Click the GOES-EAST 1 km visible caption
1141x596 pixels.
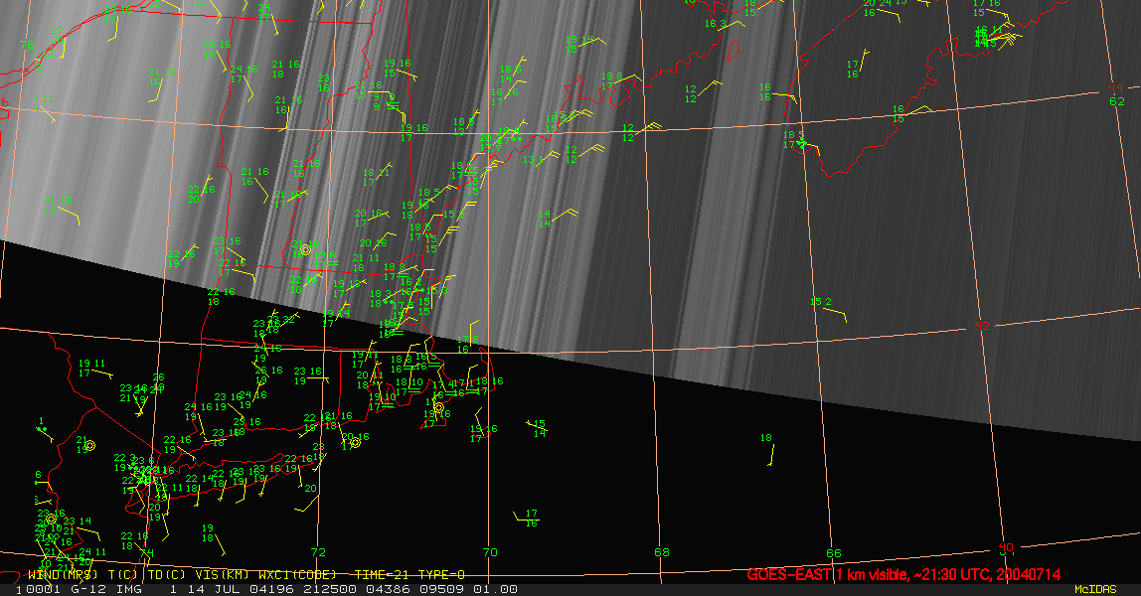click(x=903, y=574)
